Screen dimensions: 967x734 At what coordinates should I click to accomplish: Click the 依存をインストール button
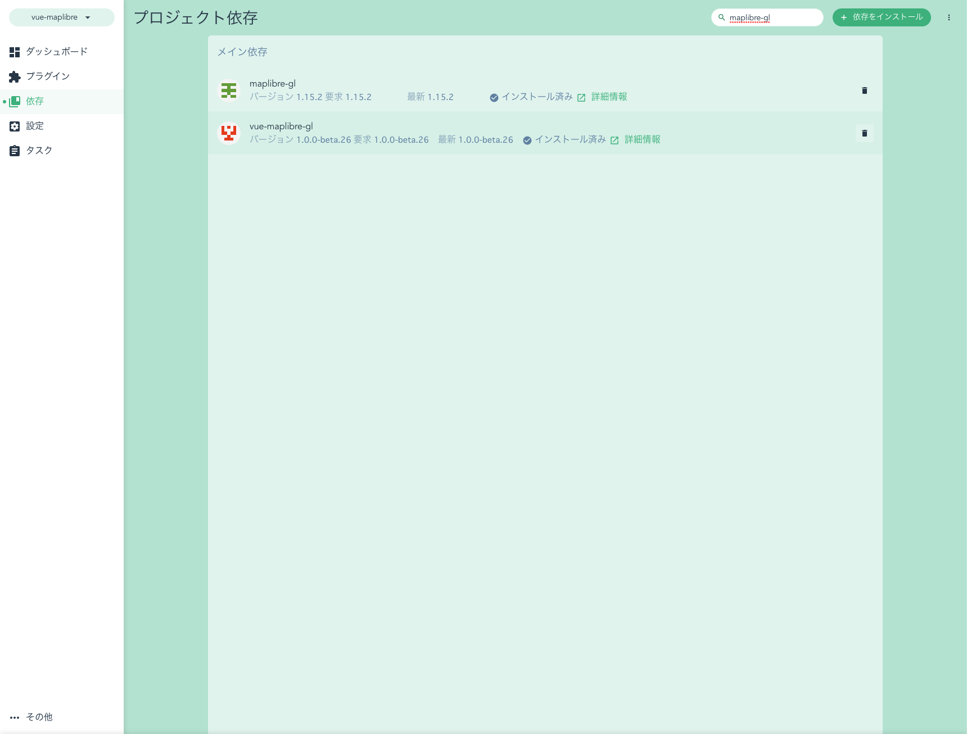(x=882, y=17)
